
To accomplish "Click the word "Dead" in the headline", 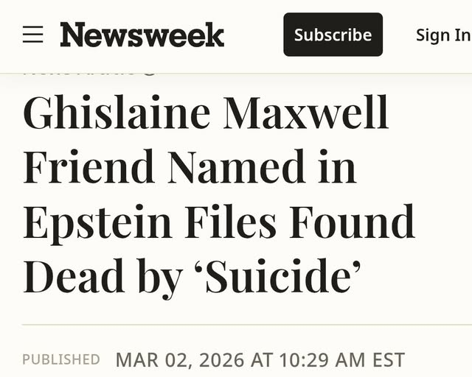I will (x=74, y=277).
